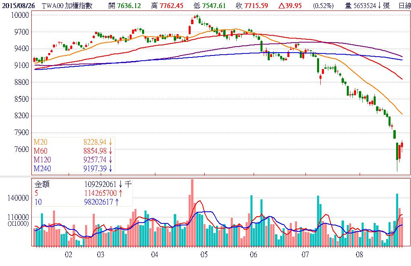Click the 08 month marker on time axis
This screenshot has width=411, height=266.
click(359, 254)
